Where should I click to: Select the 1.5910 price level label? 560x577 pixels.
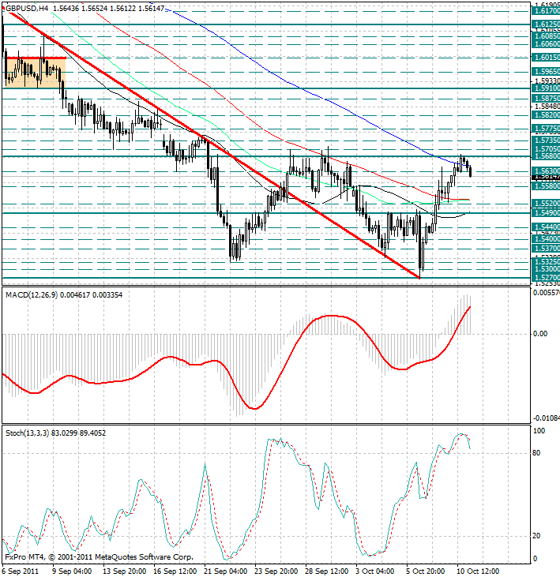click(x=546, y=88)
